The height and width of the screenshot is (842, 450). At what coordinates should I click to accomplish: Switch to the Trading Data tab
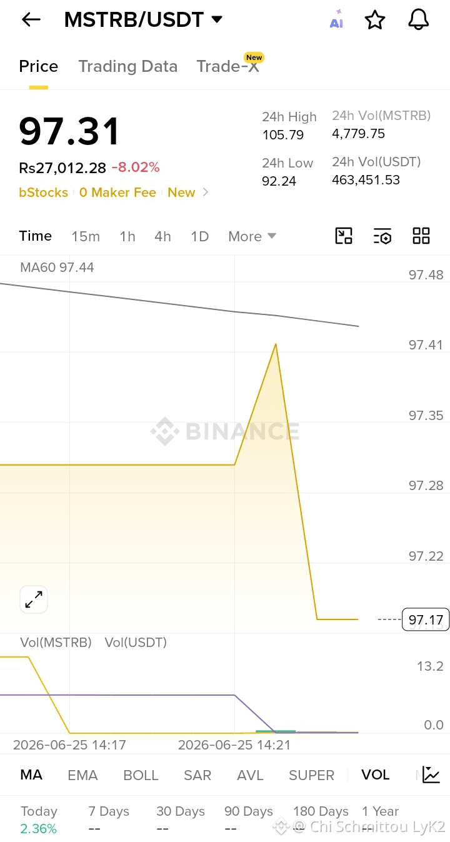[127, 66]
